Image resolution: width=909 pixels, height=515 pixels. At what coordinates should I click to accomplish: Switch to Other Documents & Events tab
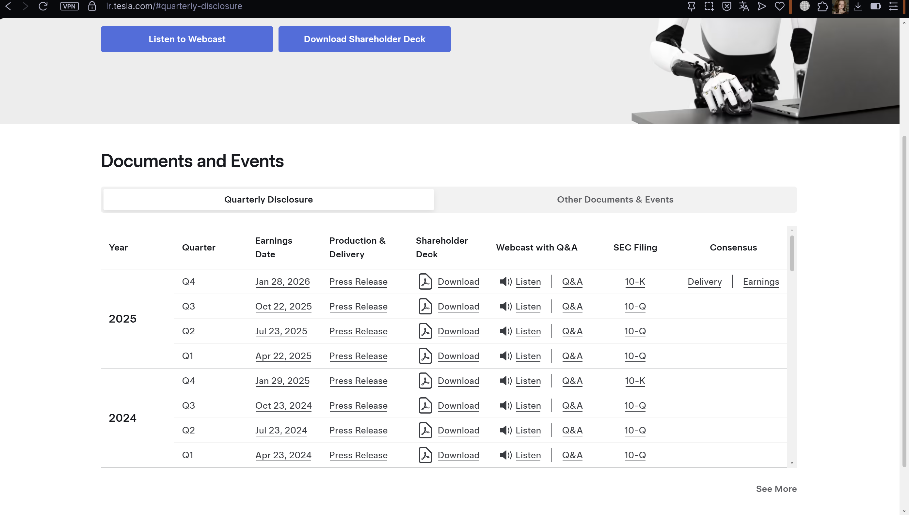click(x=615, y=200)
